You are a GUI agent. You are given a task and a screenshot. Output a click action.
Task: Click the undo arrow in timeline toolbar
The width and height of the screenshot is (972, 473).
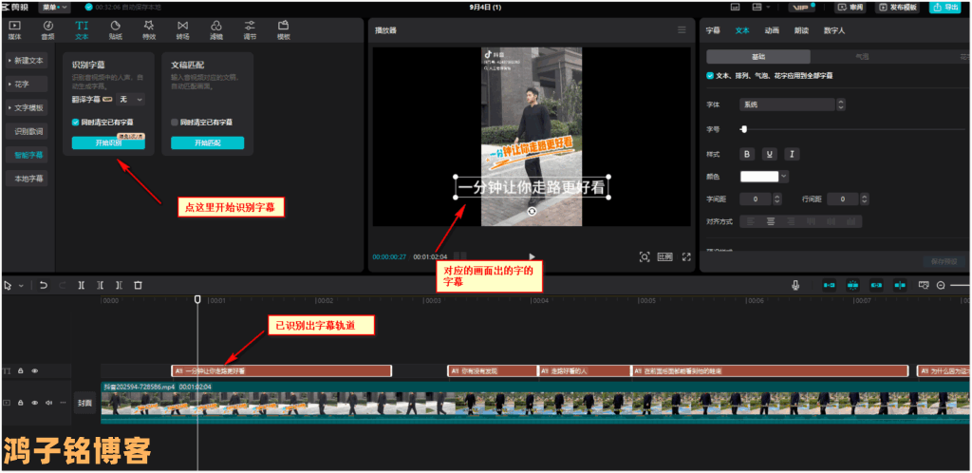point(43,285)
